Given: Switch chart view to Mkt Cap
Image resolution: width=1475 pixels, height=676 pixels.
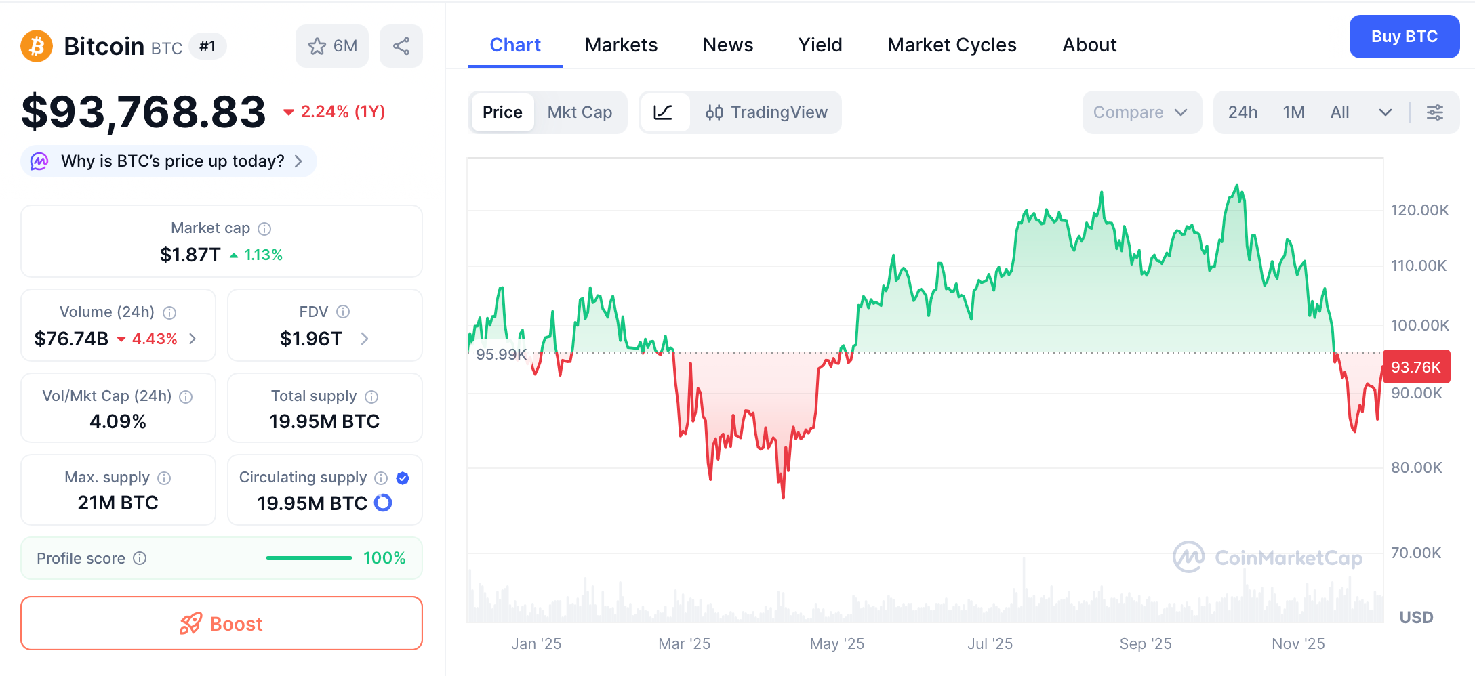Looking at the screenshot, I should click(580, 112).
